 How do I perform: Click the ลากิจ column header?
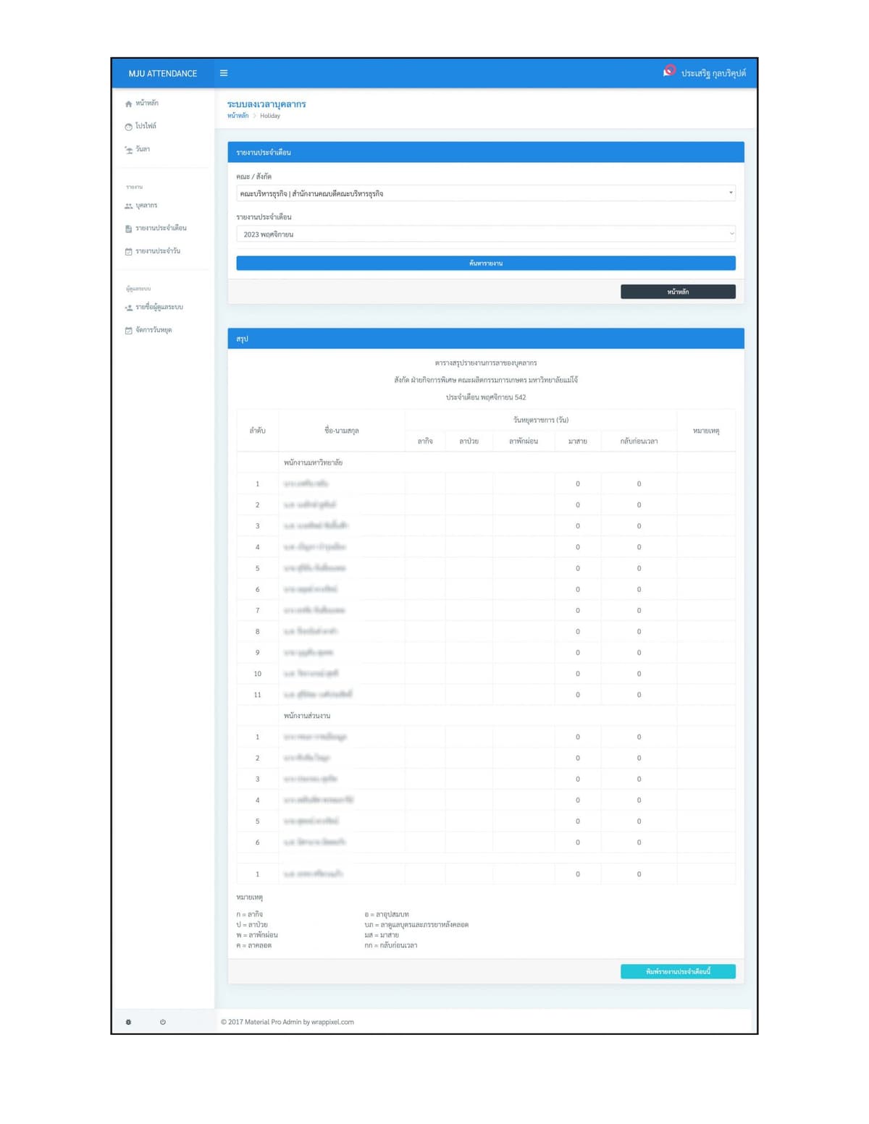pos(425,441)
